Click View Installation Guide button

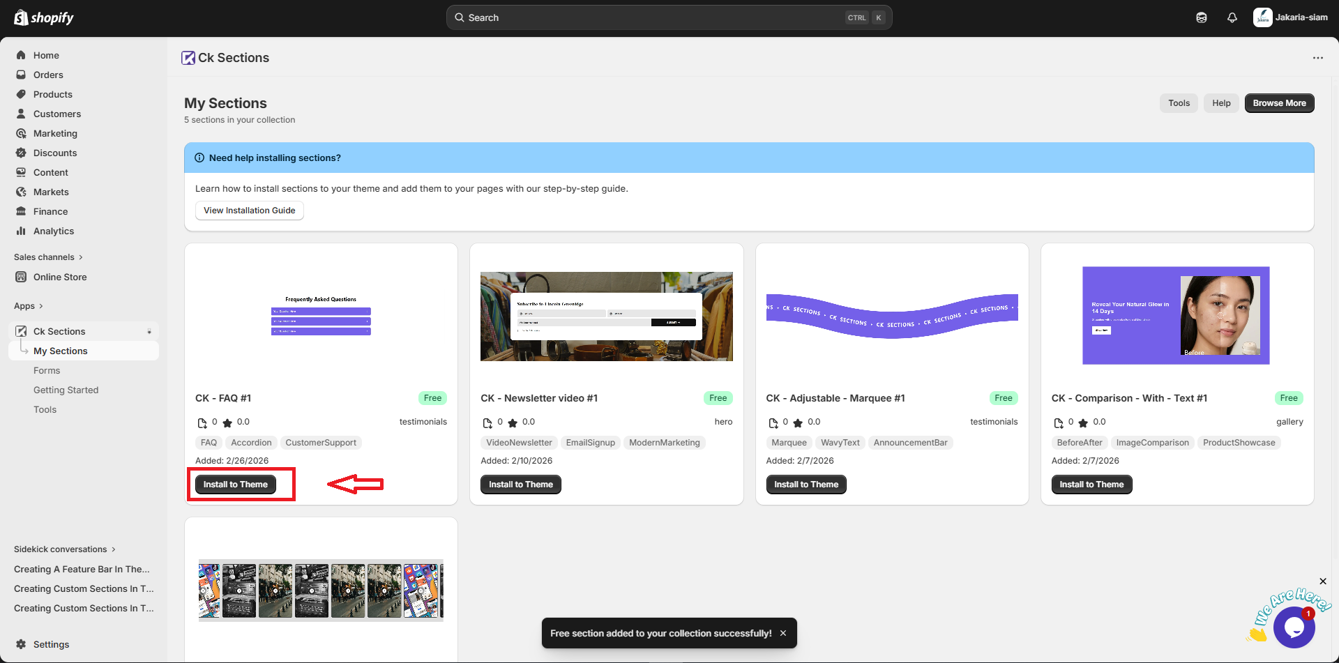point(249,211)
